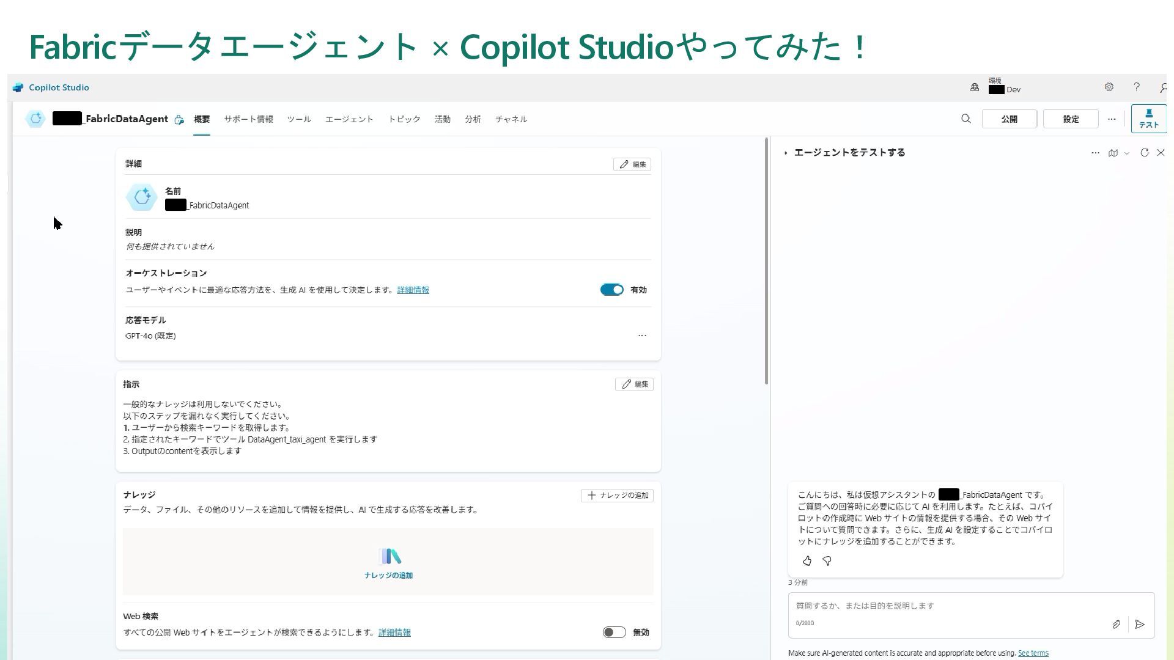Refresh the test conversation

point(1144,153)
